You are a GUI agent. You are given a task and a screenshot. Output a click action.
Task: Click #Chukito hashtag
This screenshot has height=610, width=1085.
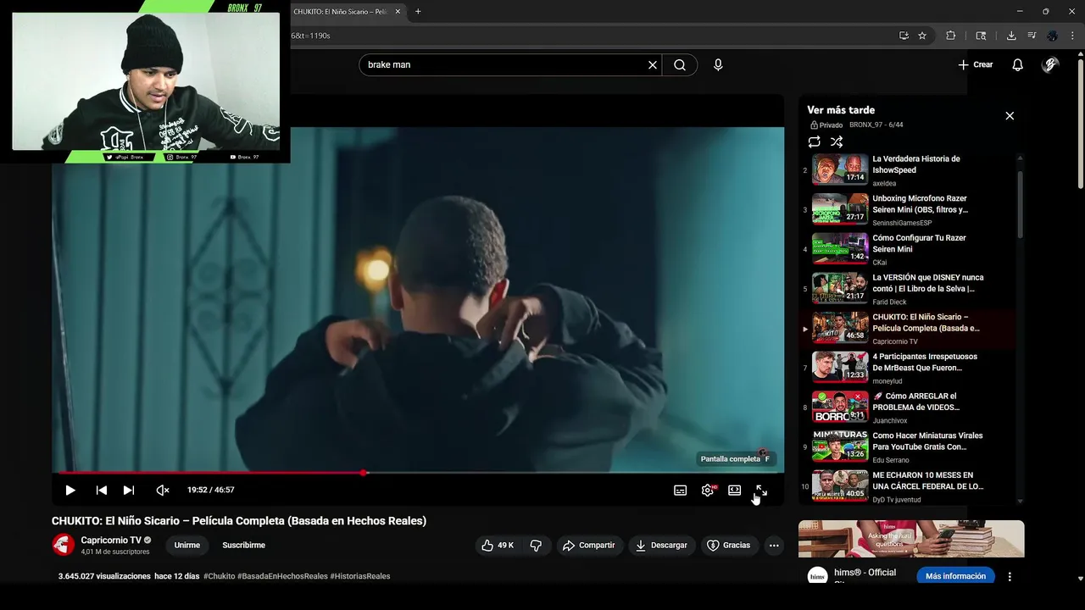(219, 576)
